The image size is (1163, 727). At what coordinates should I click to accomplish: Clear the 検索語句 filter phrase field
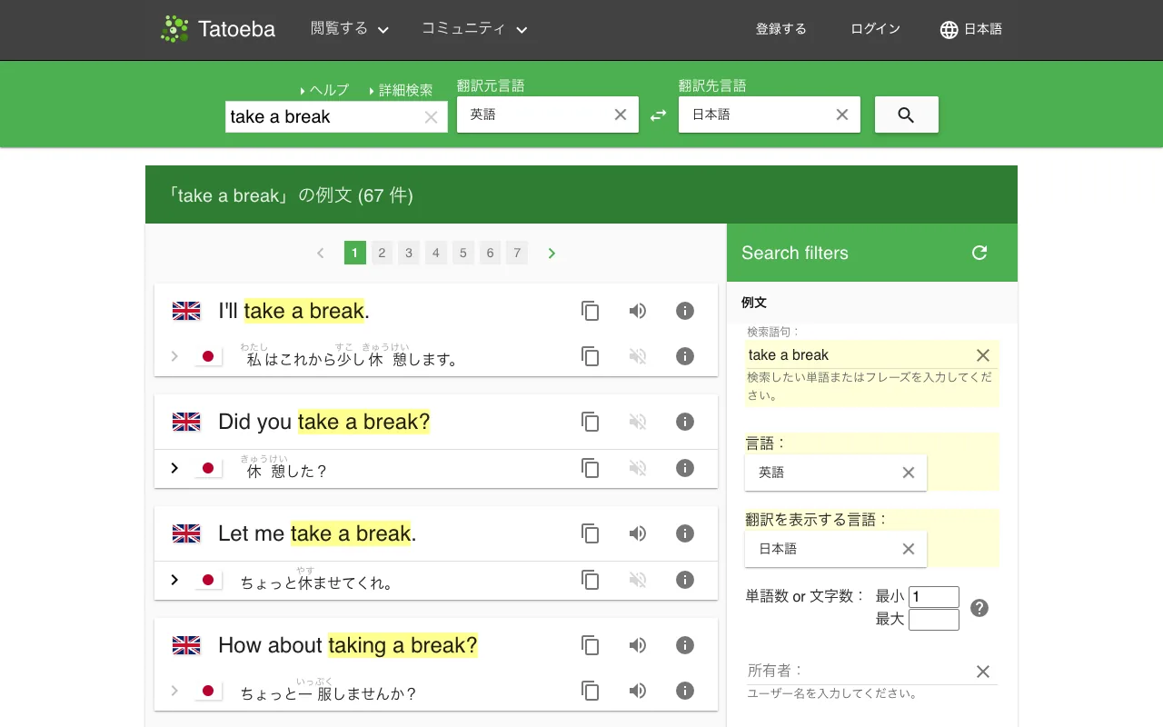[x=983, y=355]
